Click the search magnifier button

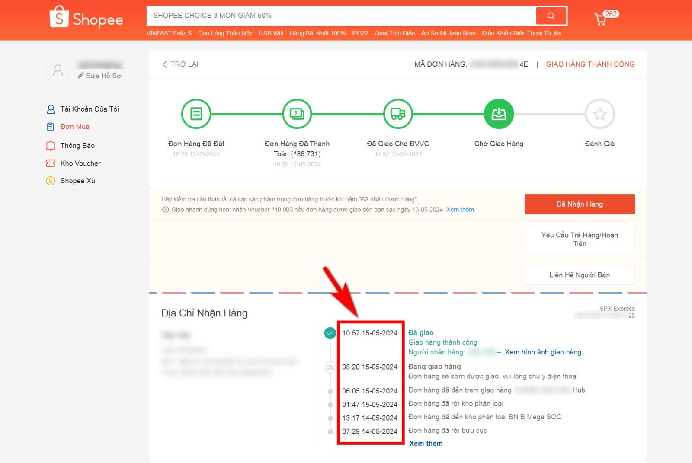pyautogui.click(x=551, y=16)
